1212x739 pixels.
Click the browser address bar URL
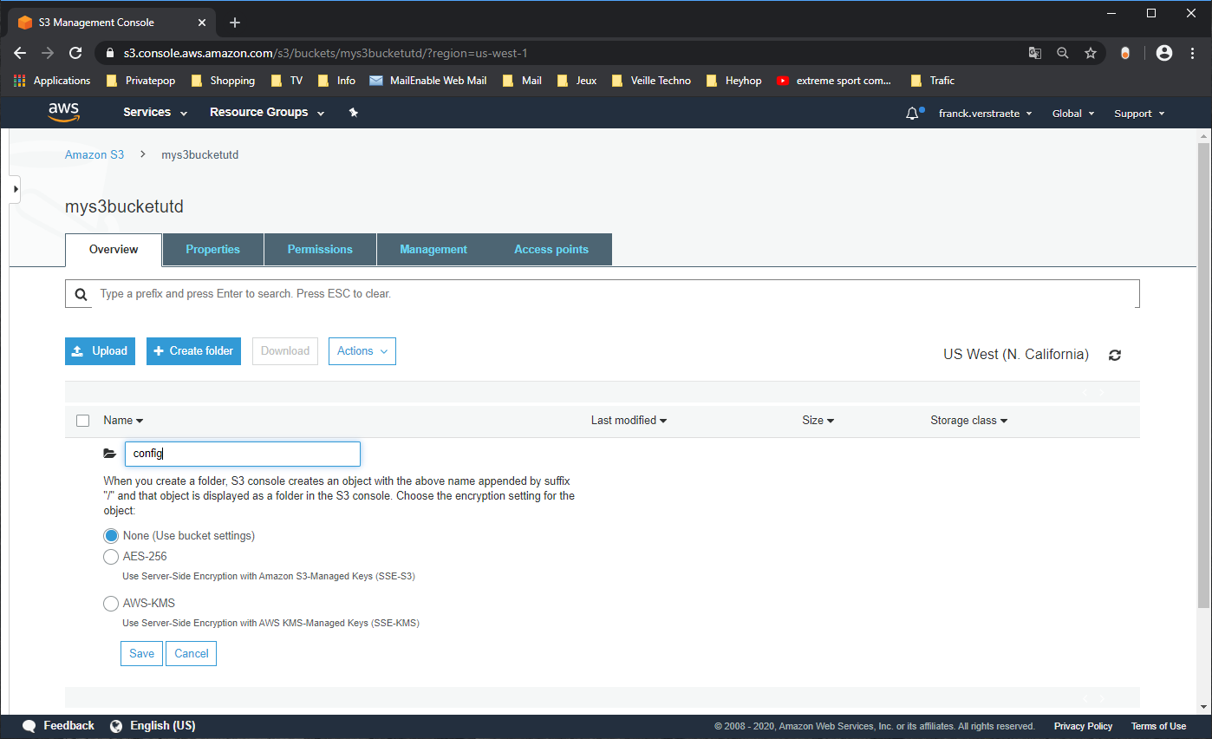pyautogui.click(x=325, y=53)
